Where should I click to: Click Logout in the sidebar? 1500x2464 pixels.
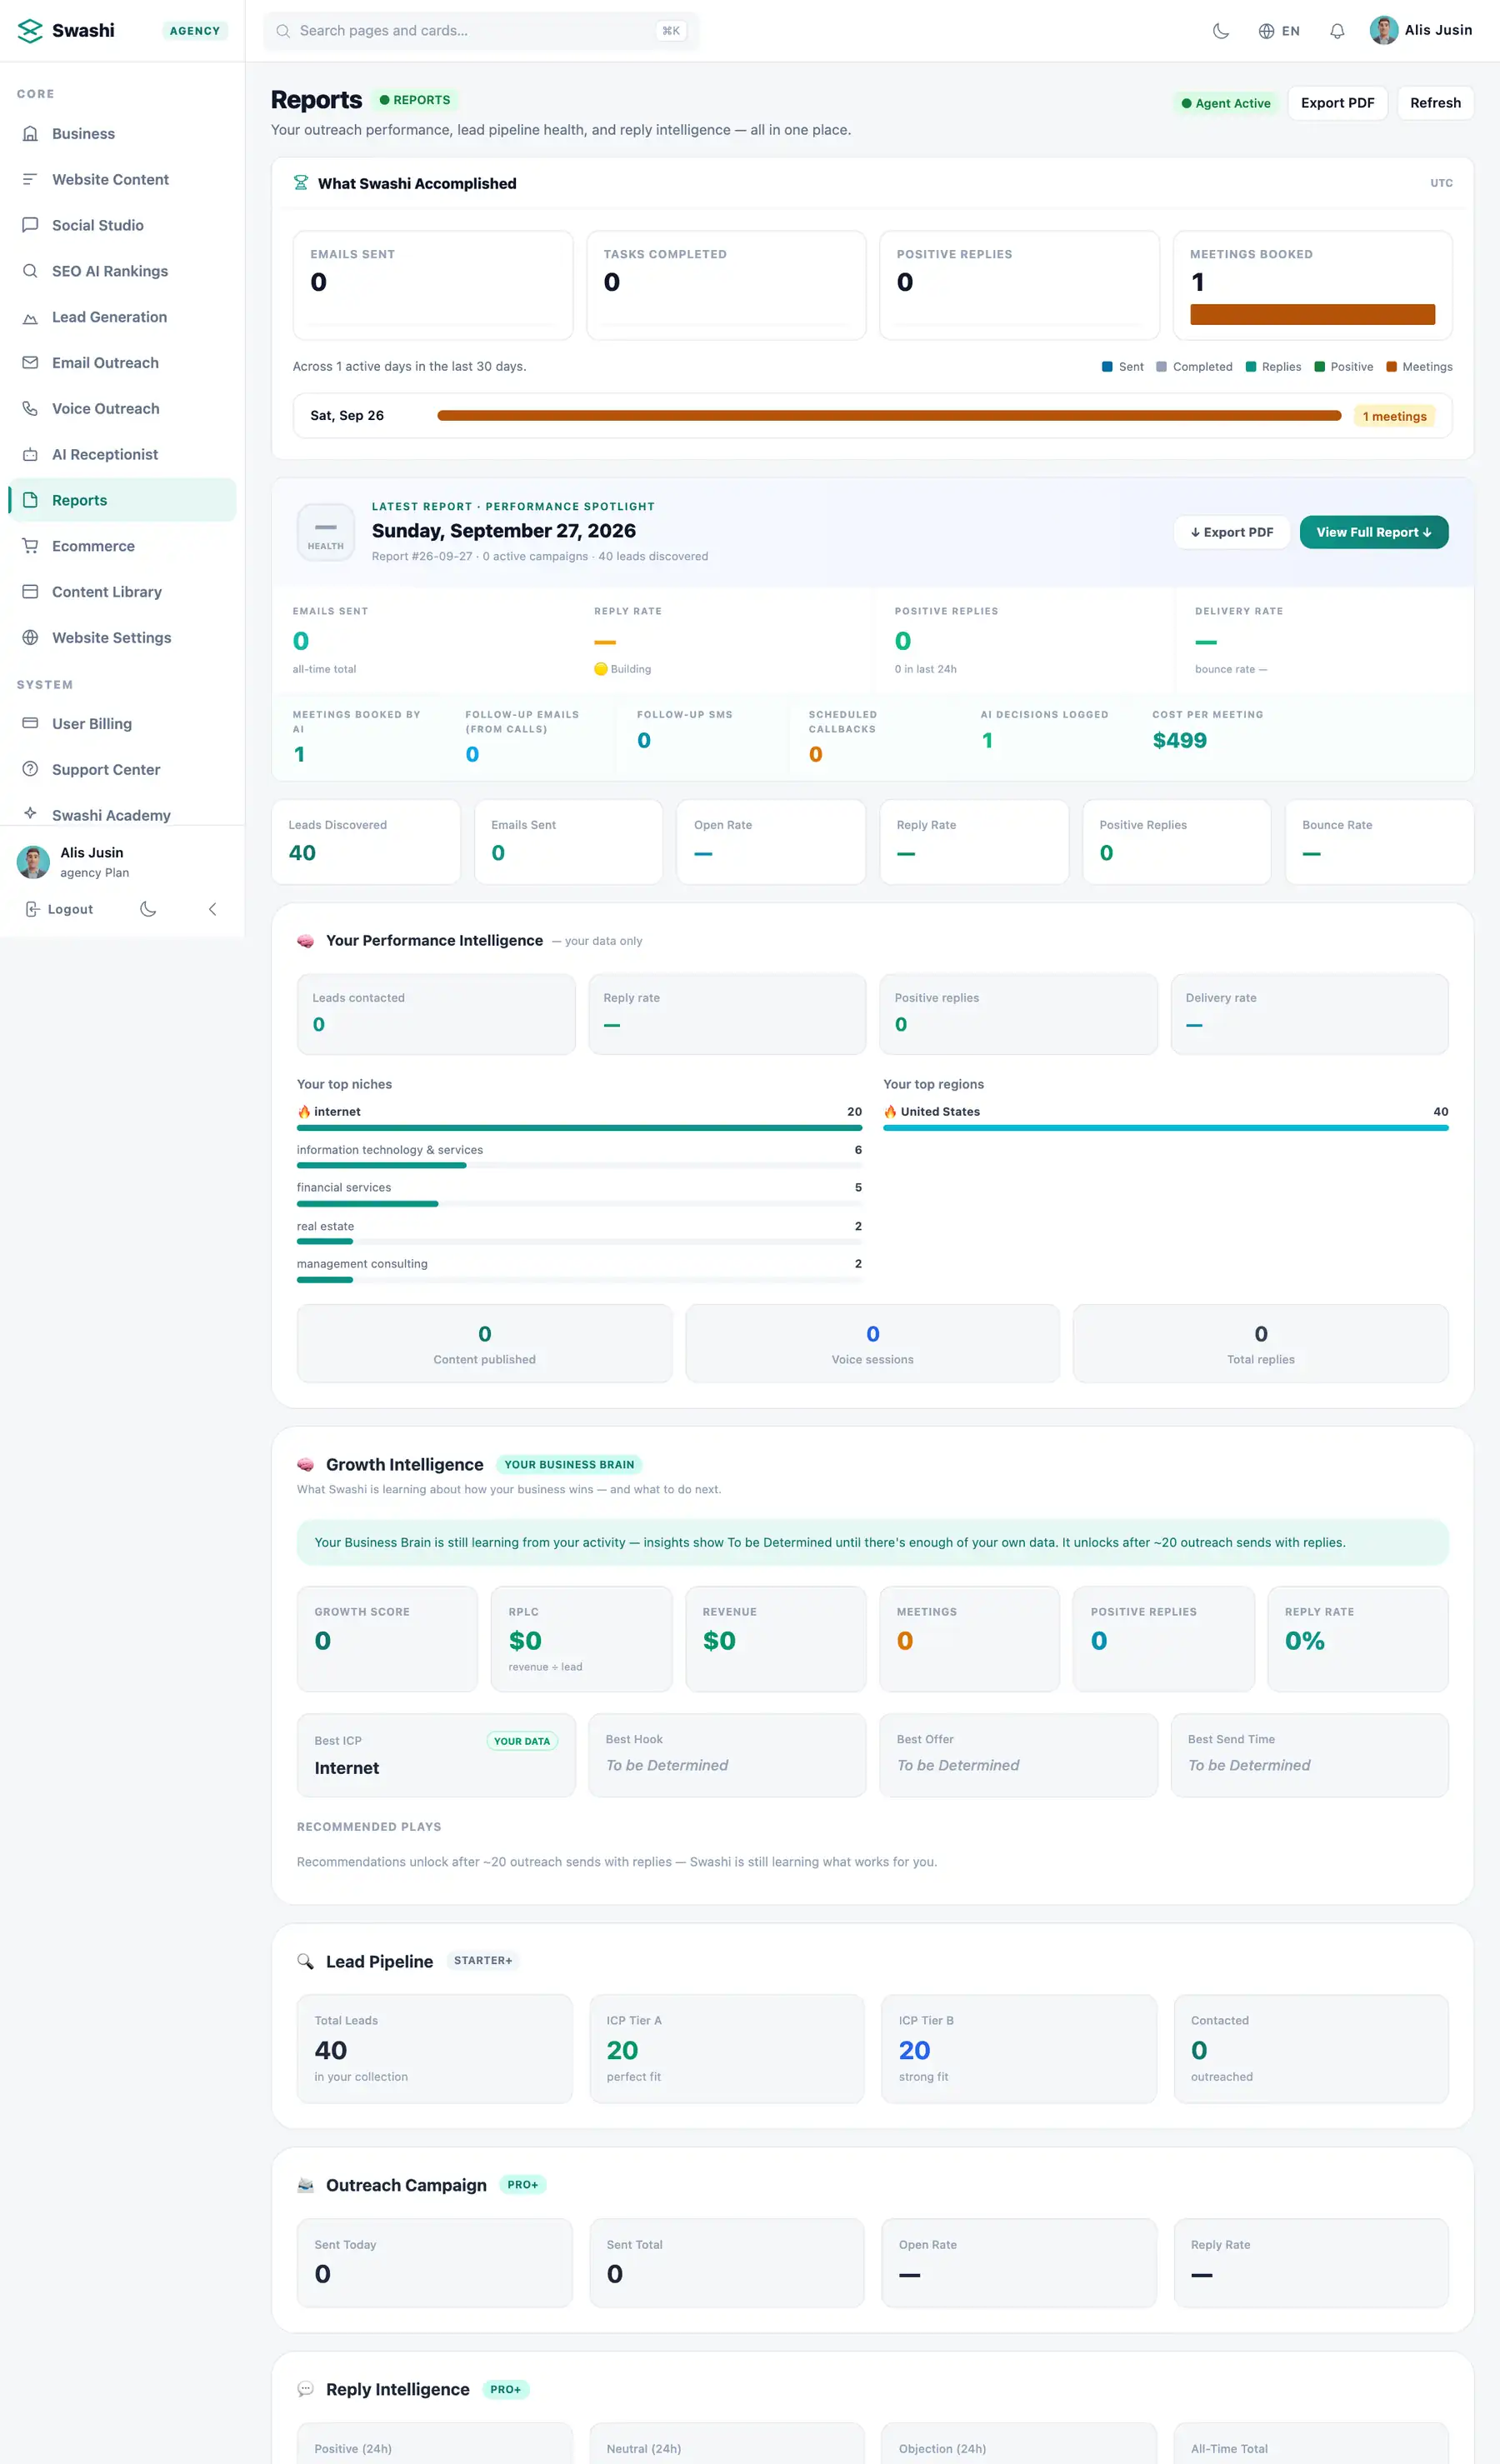[59, 909]
